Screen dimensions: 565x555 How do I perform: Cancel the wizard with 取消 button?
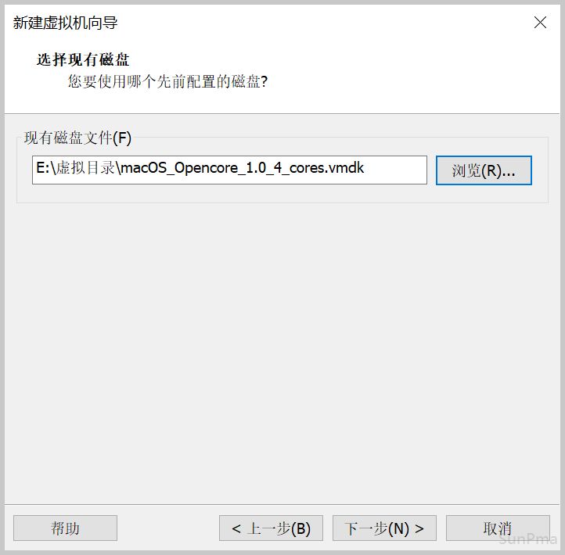pyautogui.click(x=498, y=528)
